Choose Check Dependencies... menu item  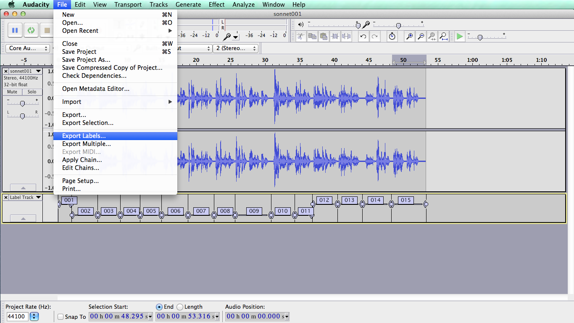pyautogui.click(x=115, y=76)
